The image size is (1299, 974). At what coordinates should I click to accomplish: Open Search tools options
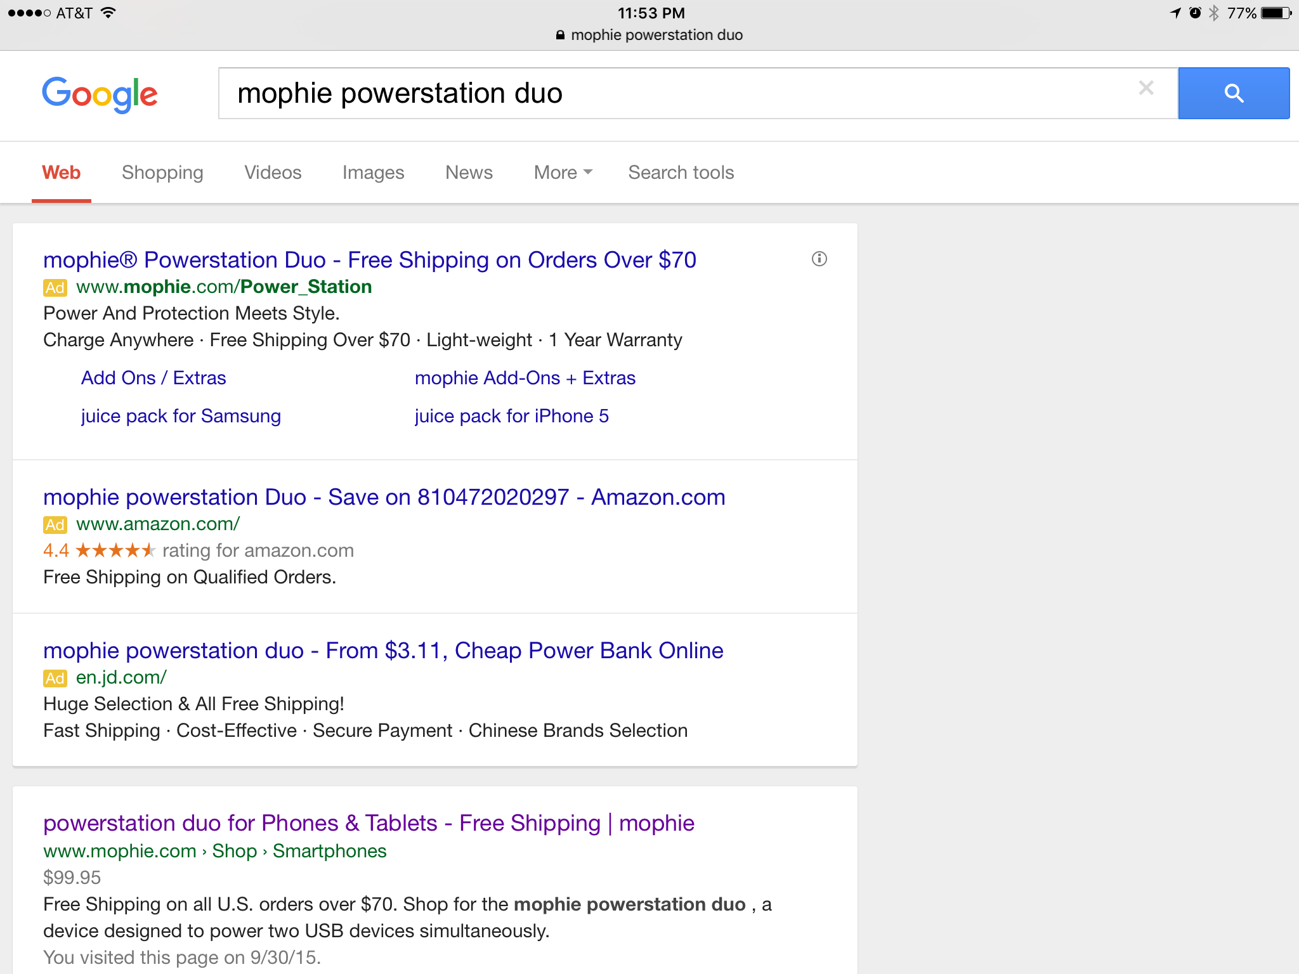point(681,172)
